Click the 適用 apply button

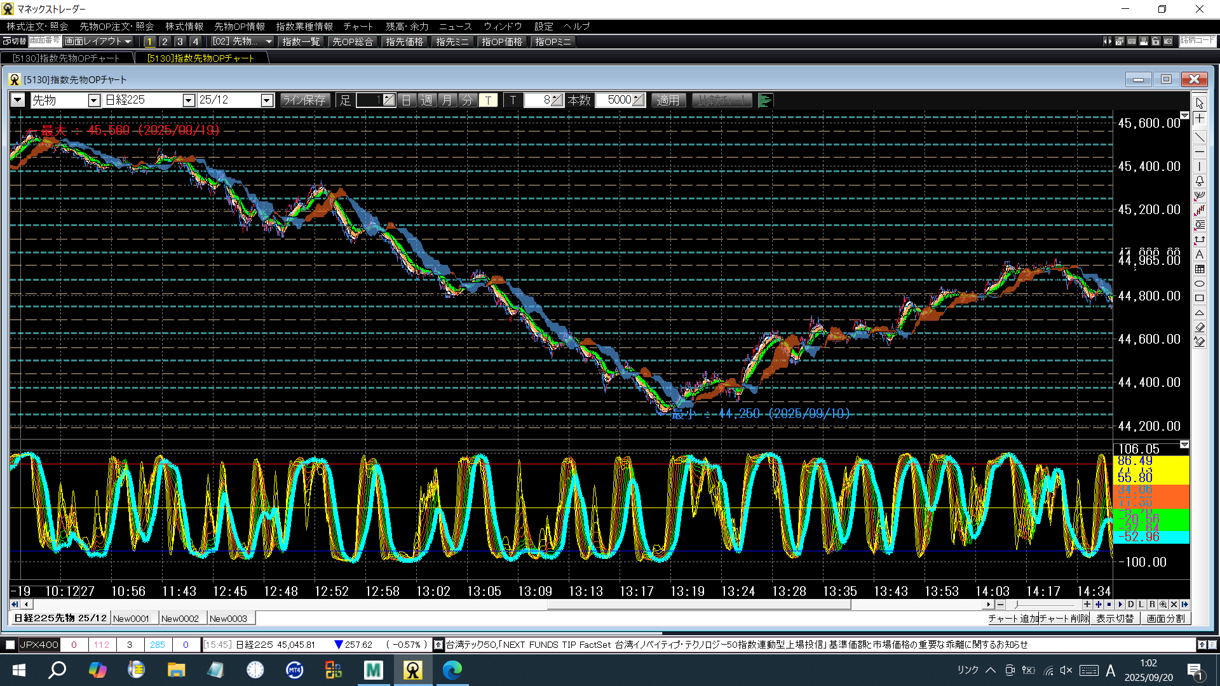tap(668, 100)
